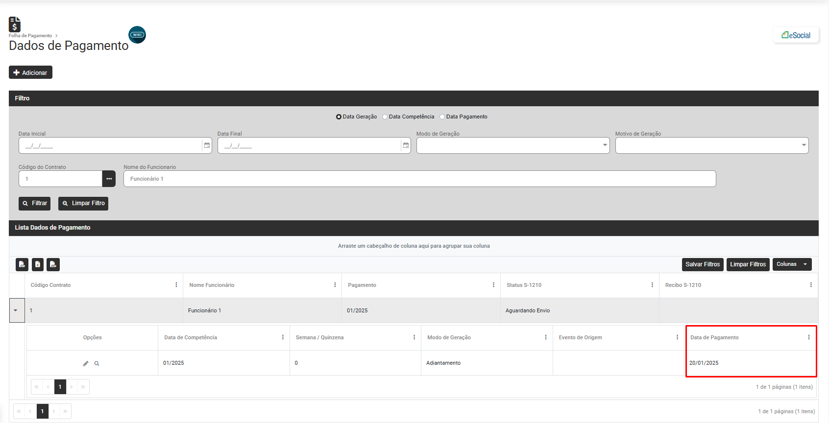Open the Motivo de Geração dropdown
The image size is (829, 423).
point(711,145)
